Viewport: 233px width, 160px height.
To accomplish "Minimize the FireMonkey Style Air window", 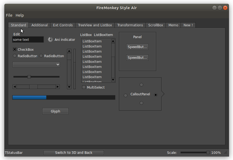I will click(214, 8).
